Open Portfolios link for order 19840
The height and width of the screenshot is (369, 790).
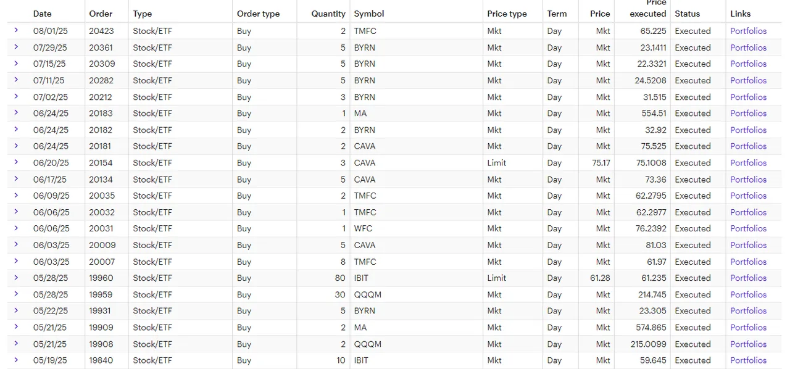click(748, 360)
